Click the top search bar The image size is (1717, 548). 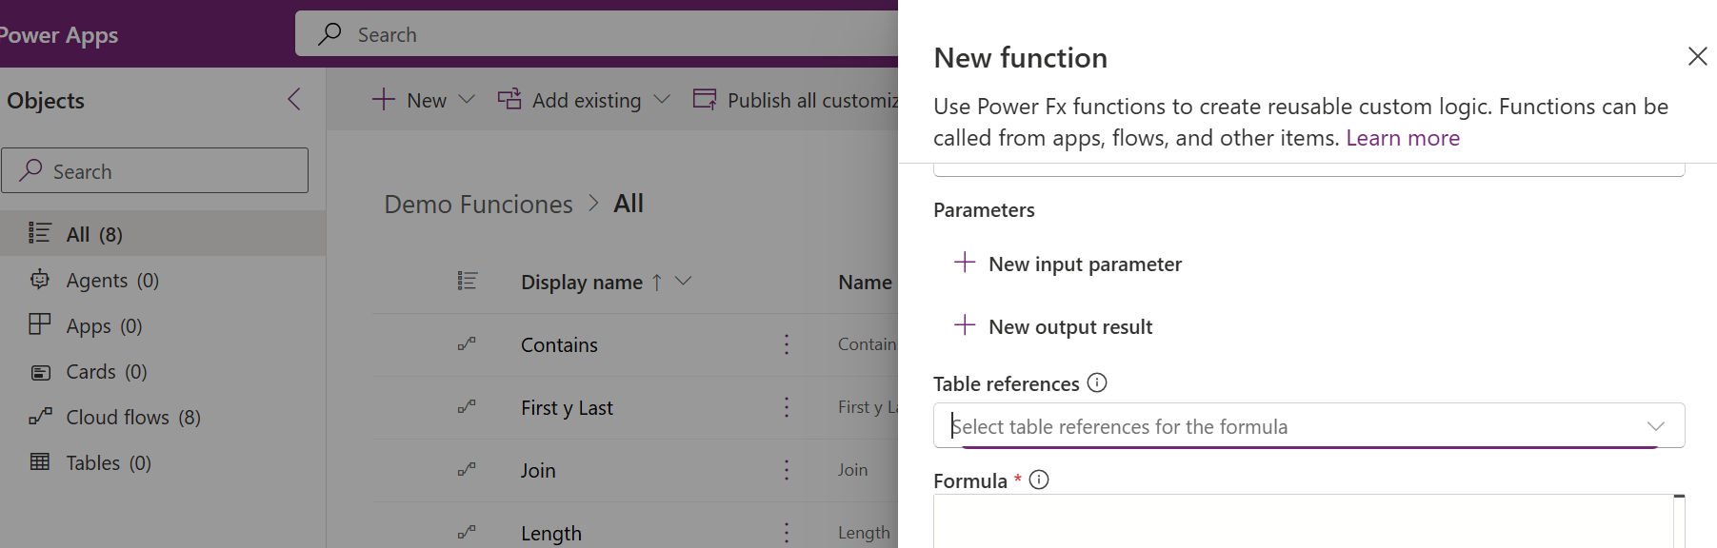[x=596, y=34]
